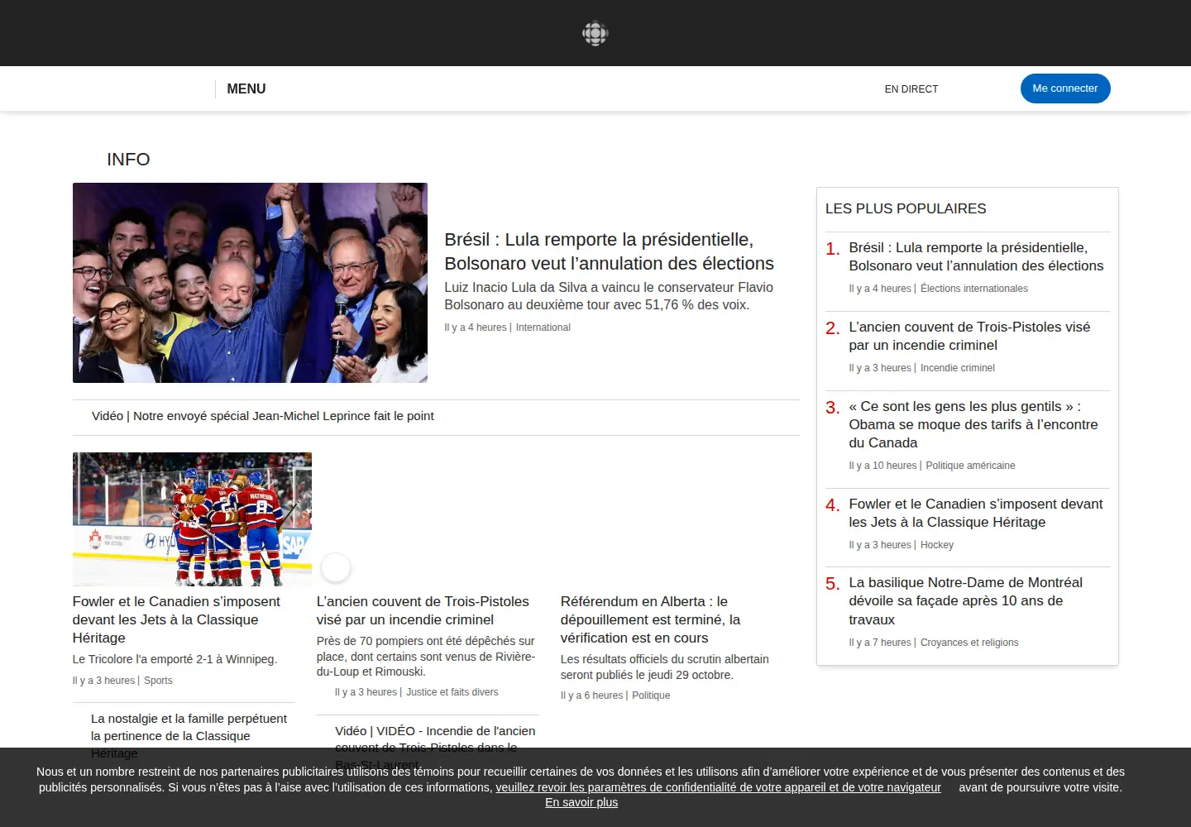Click Politique américaine tag
The width and height of the screenshot is (1191, 827).
click(970, 466)
